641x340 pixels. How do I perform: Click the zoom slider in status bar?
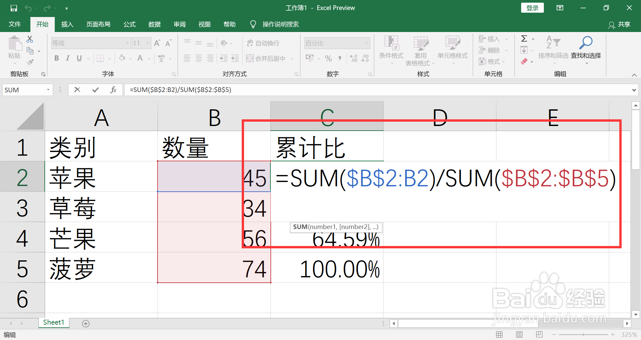(584, 334)
